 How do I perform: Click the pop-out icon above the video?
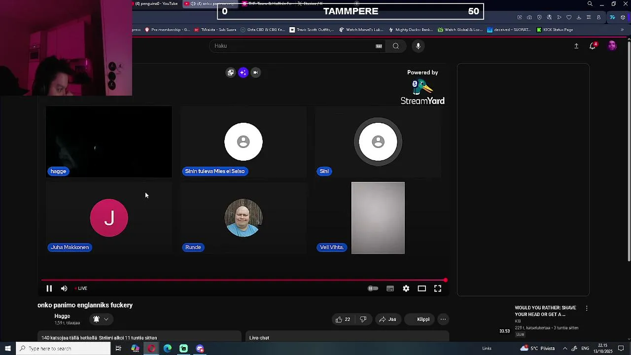(x=231, y=72)
